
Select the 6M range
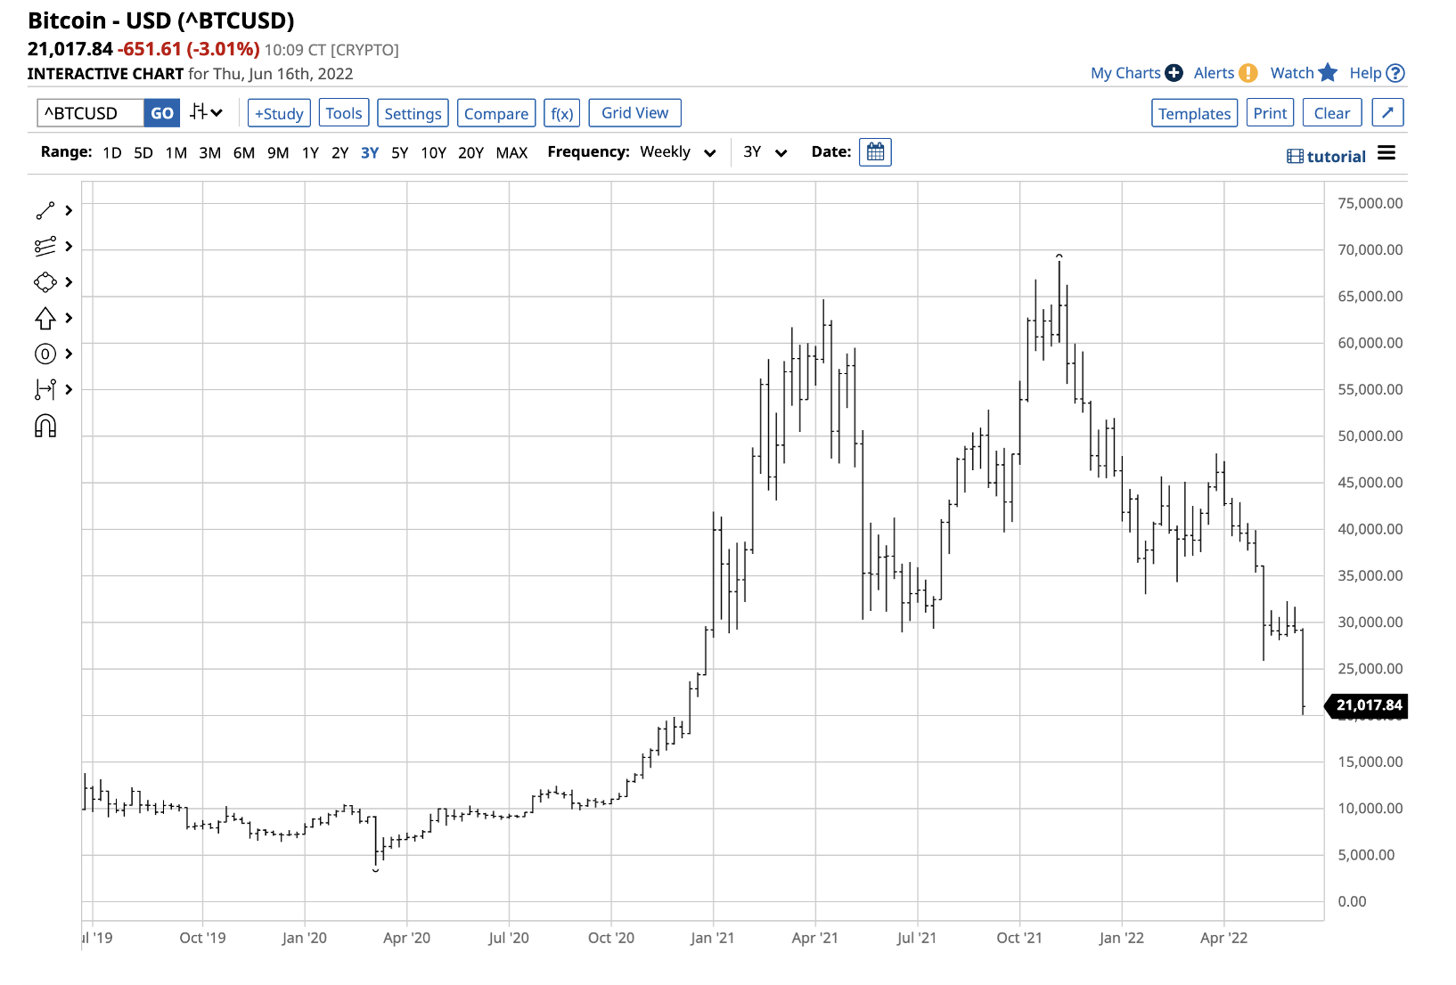coord(244,152)
